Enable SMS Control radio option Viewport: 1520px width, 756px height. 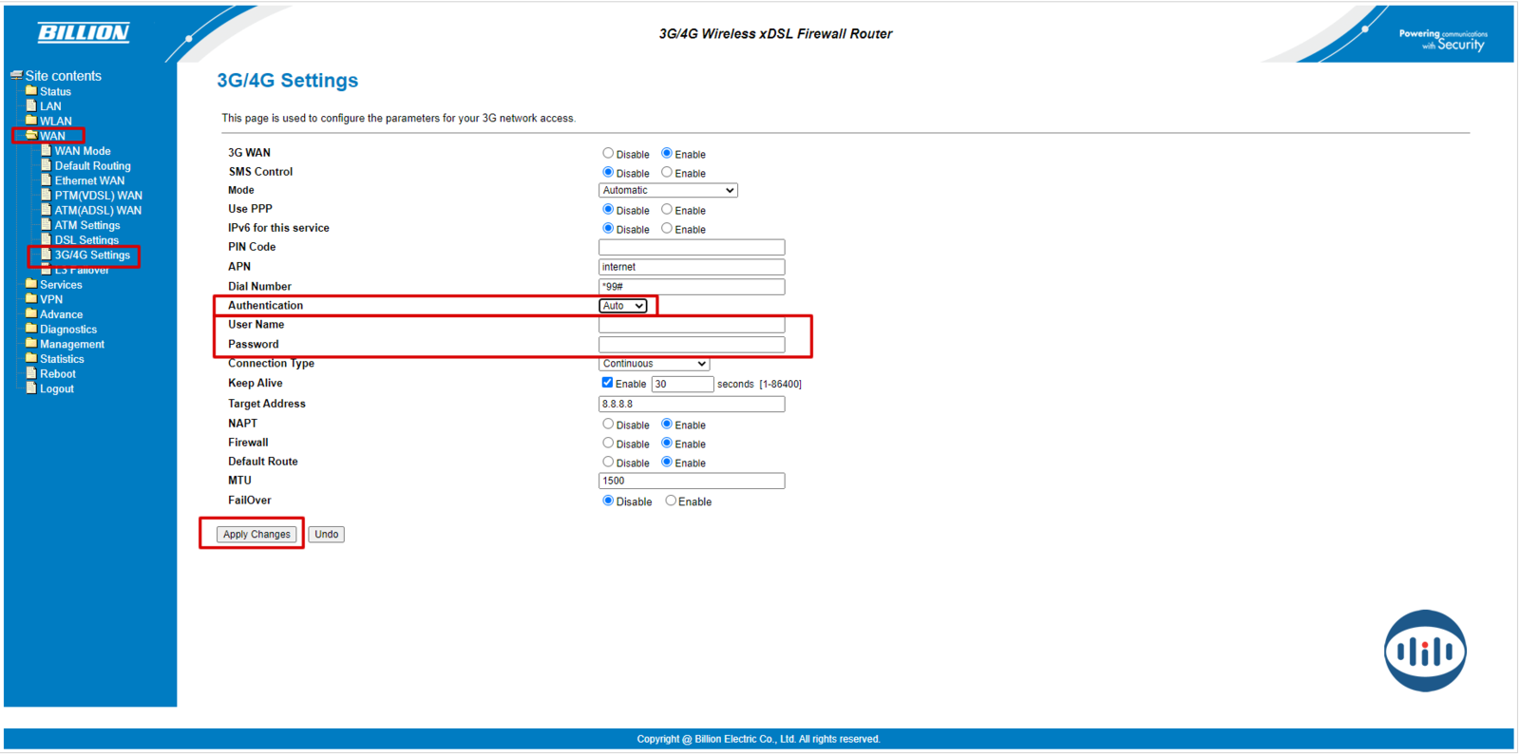(x=667, y=172)
